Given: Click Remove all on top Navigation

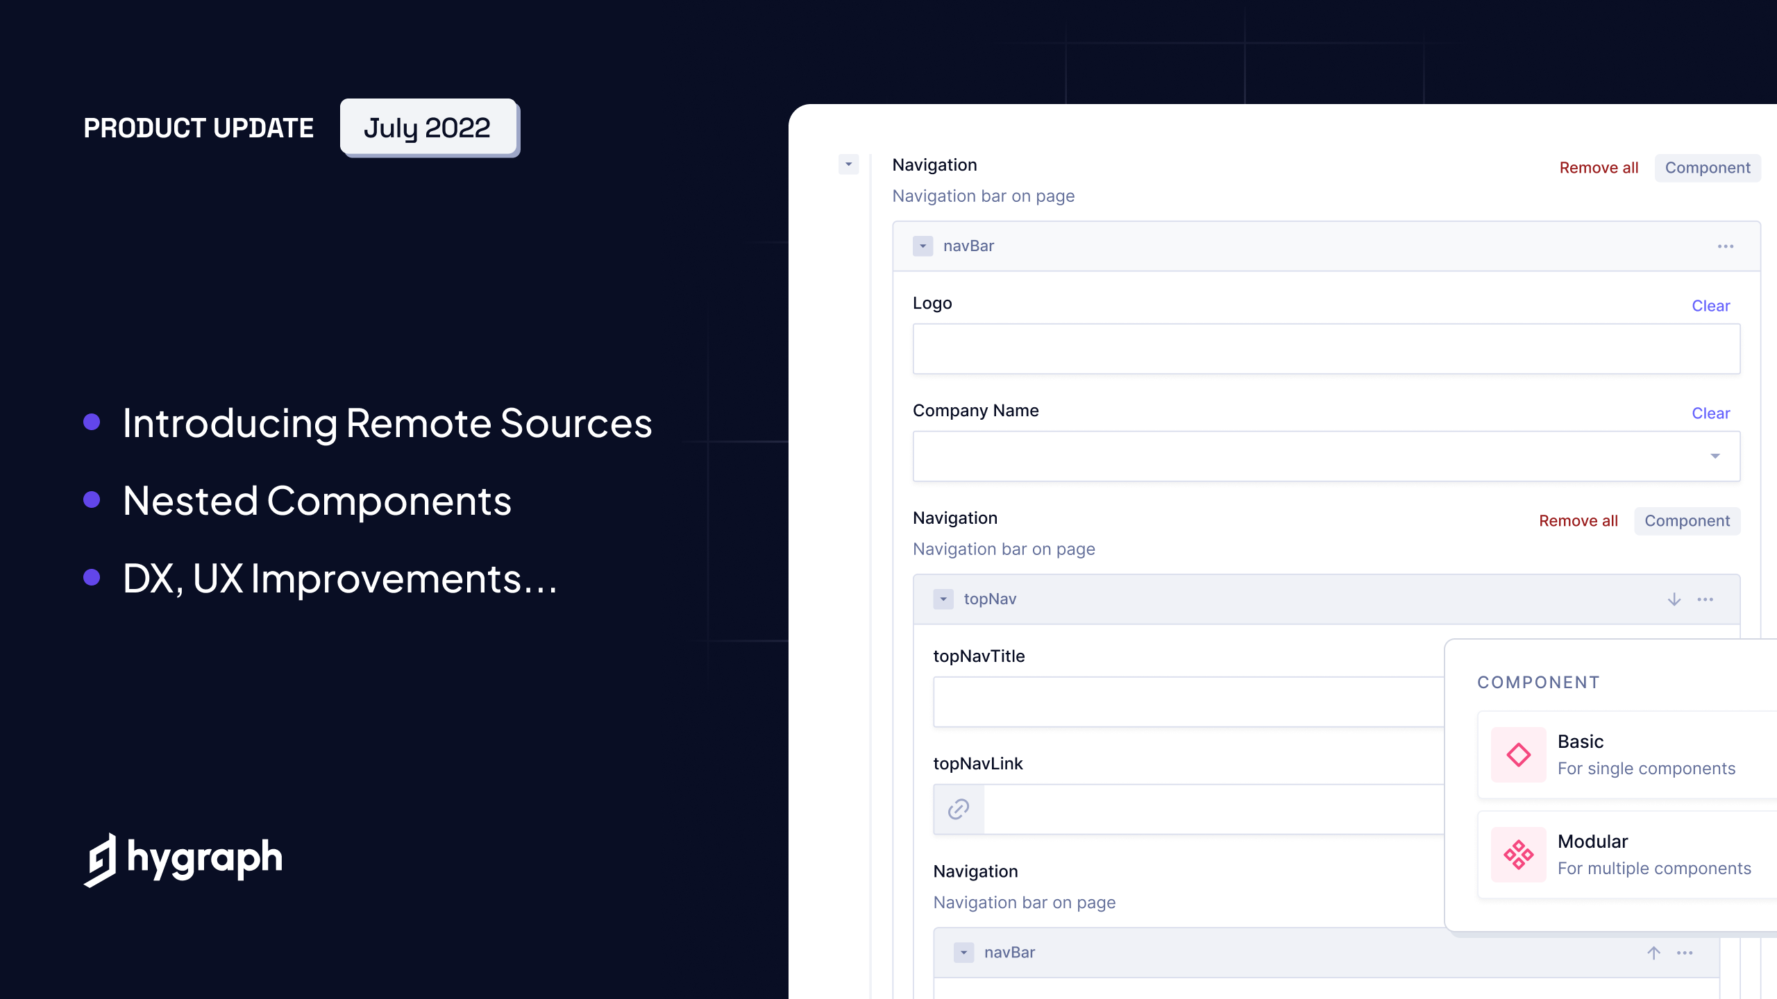Looking at the screenshot, I should coord(1599,167).
